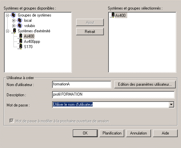Click the As400ppp system icon
This screenshot has height=148, width=181.
(x=20, y=42)
